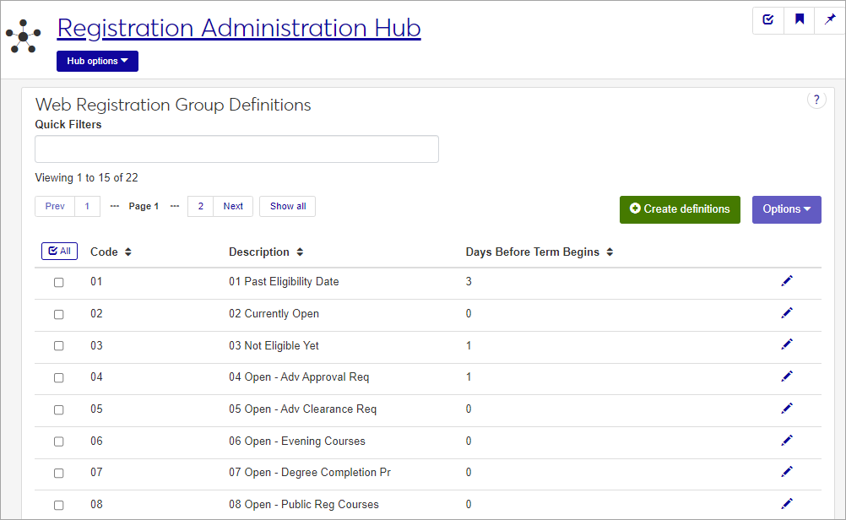Screen dimensions: 846x520
Task: Click the Quick Filters text field
Action: [x=236, y=149]
